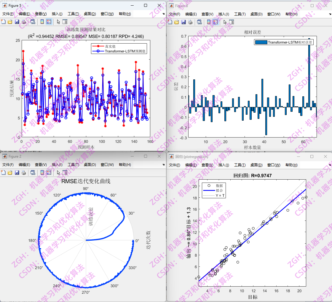
Task: Open 帮助(H) menu in Figure 8
Action: (x=292, y=14)
